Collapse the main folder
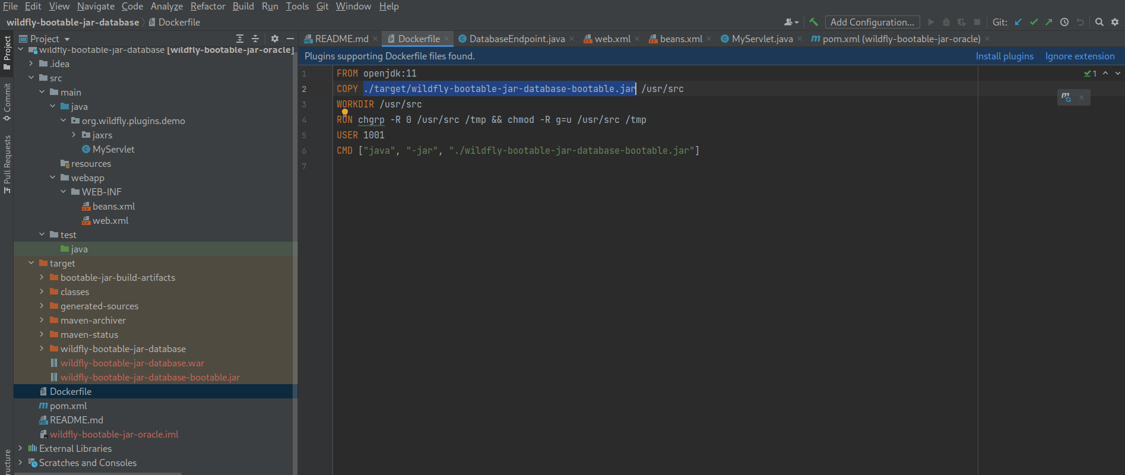 coord(42,92)
